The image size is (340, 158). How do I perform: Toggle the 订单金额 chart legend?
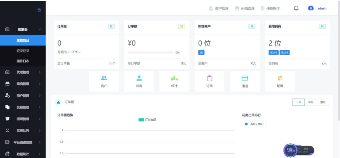(x=147, y=120)
